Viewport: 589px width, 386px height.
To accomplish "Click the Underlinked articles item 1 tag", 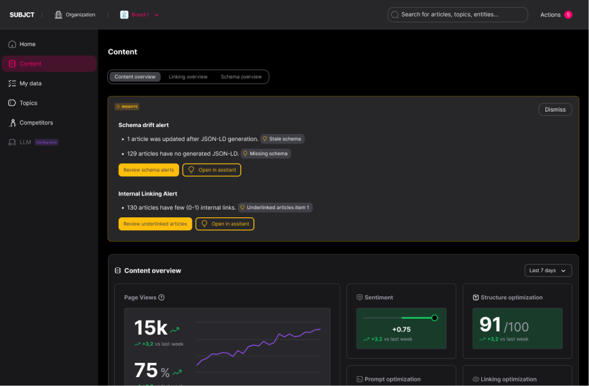I will (x=275, y=207).
